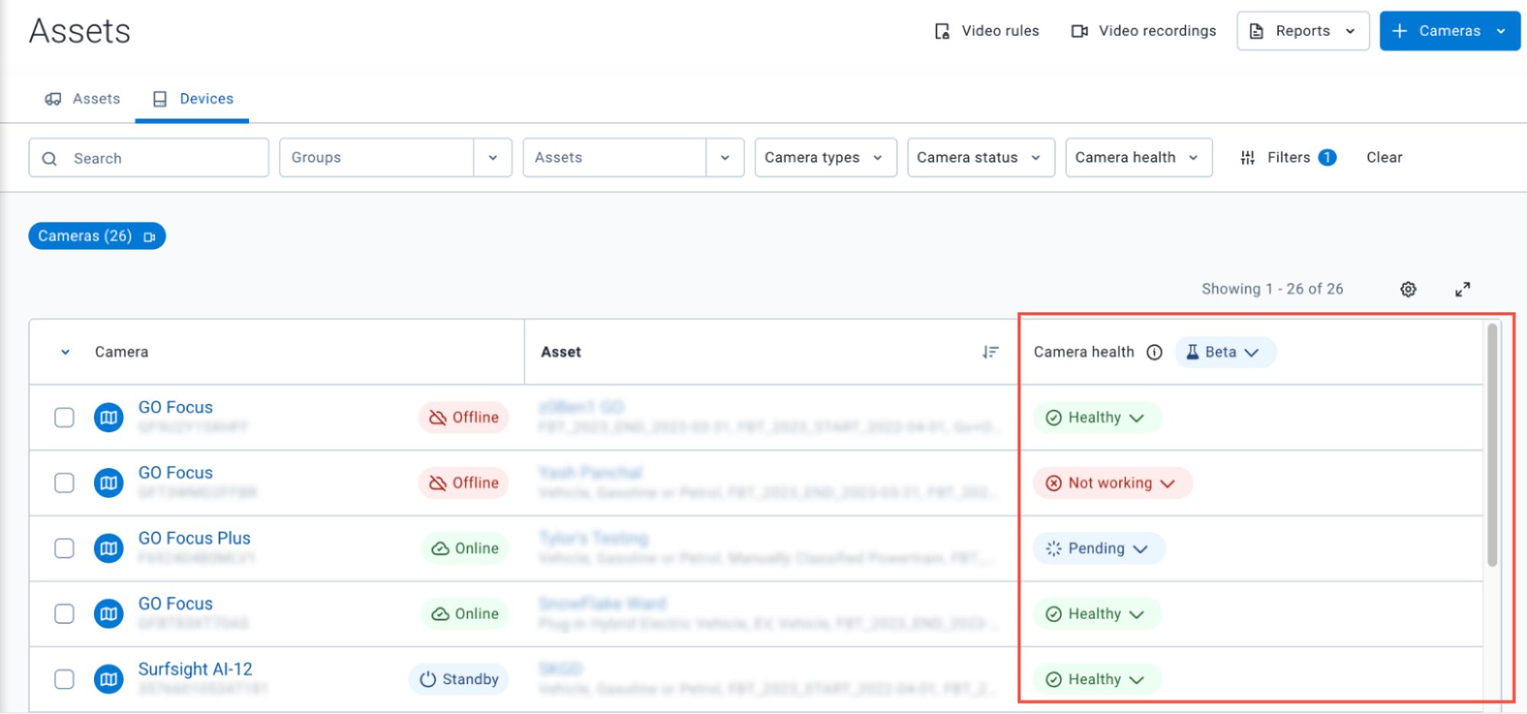1527x714 pixels.
Task: Click the Video rules icon
Action: point(943,31)
